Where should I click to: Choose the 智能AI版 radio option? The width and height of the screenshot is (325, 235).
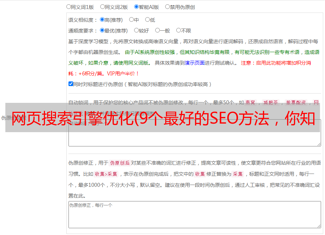coord(136,7)
